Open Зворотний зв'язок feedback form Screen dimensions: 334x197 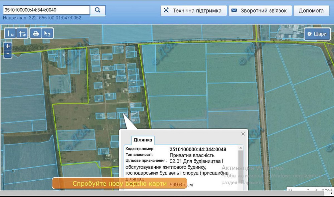[260, 10]
